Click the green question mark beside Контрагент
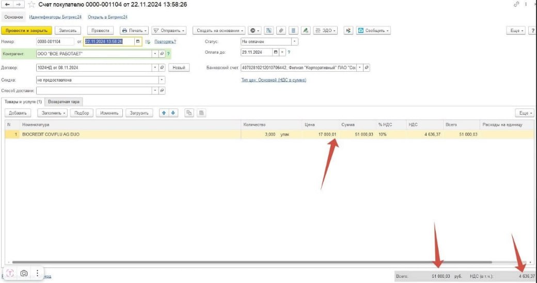The width and height of the screenshot is (537, 283). click(168, 54)
